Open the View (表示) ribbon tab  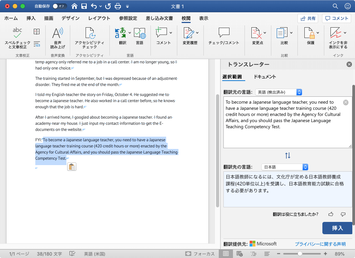[203, 18]
